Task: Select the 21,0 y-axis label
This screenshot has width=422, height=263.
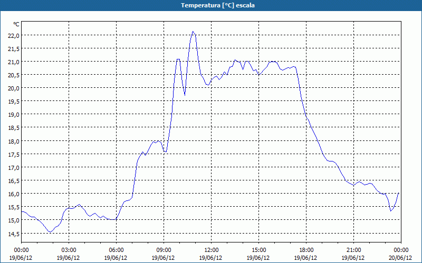Action: (13, 62)
